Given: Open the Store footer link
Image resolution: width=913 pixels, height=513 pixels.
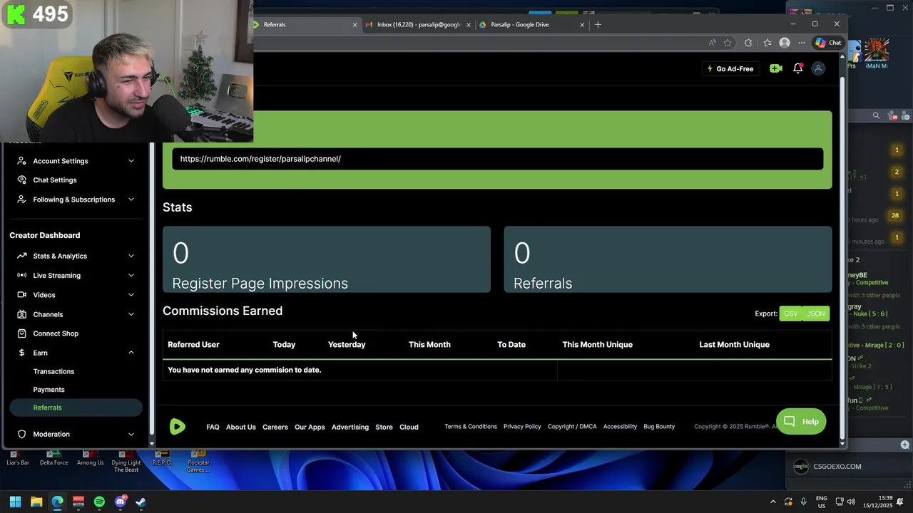Looking at the screenshot, I should 384,427.
